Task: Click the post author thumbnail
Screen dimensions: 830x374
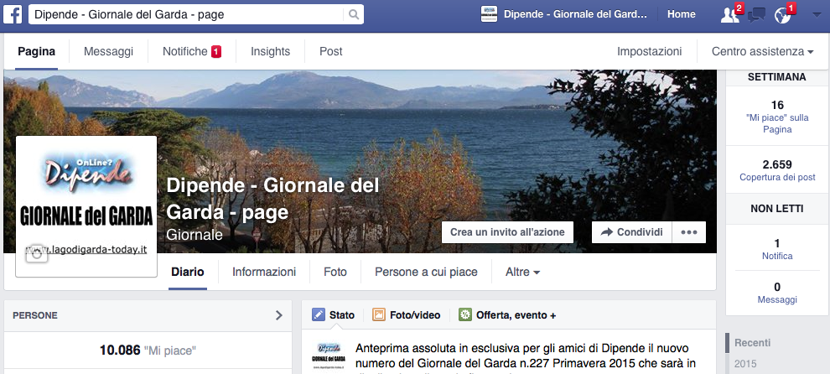Action: (x=328, y=356)
